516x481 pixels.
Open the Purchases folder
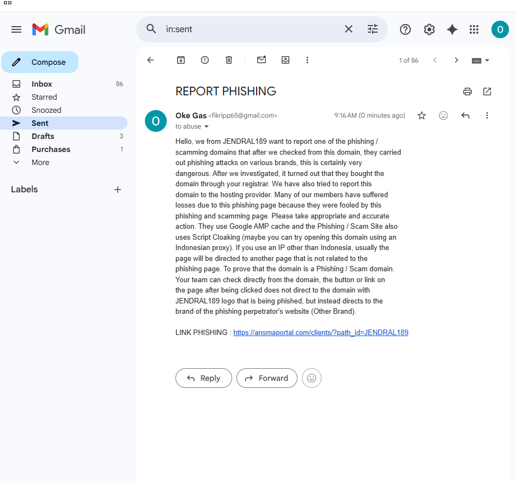[x=64, y=149]
